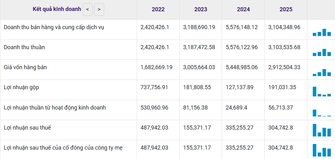Select the Doanh thu thuần row label
Viewport: 335px width, 159px height.
click(x=24, y=47)
